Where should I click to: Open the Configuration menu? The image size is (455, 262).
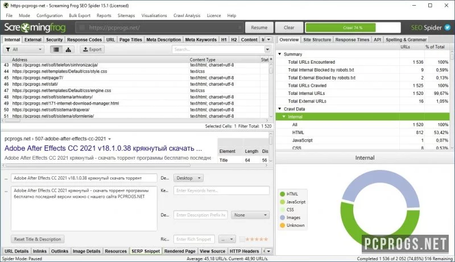[x=49, y=16]
